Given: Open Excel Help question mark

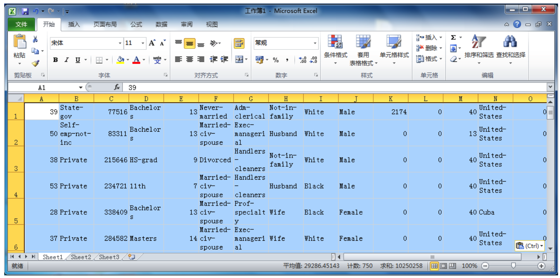Looking at the screenshot, I should (517, 24).
